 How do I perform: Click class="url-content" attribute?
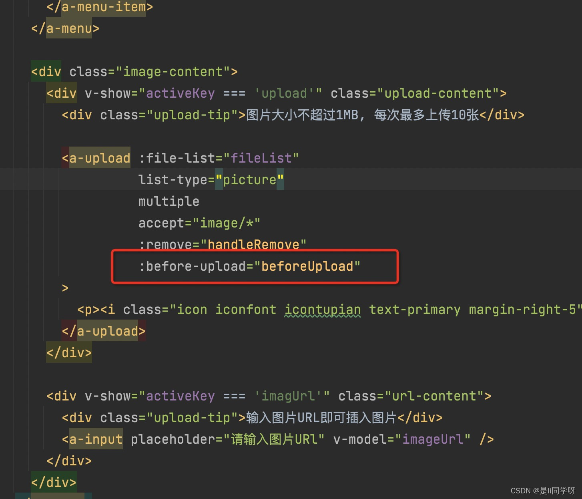pyautogui.click(x=411, y=396)
